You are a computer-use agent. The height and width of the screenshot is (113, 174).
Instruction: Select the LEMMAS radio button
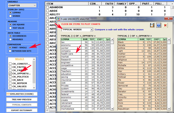click(10, 13)
